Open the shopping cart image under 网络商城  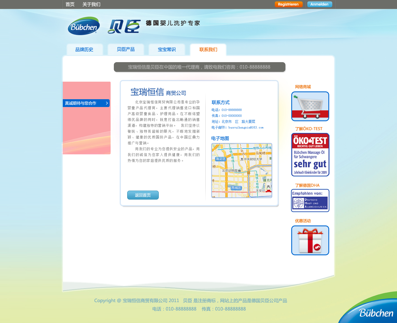pyautogui.click(x=310, y=106)
